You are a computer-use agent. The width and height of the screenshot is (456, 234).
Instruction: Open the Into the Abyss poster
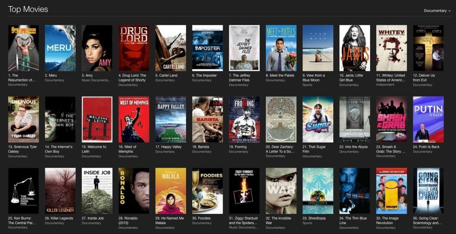click(355, 120)
